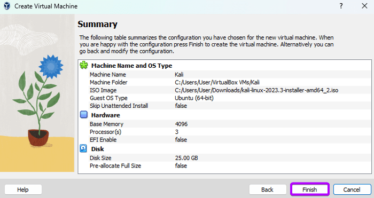Click false value for Skip Unattended Install
374x198 pixels.
tap(181, 106)
